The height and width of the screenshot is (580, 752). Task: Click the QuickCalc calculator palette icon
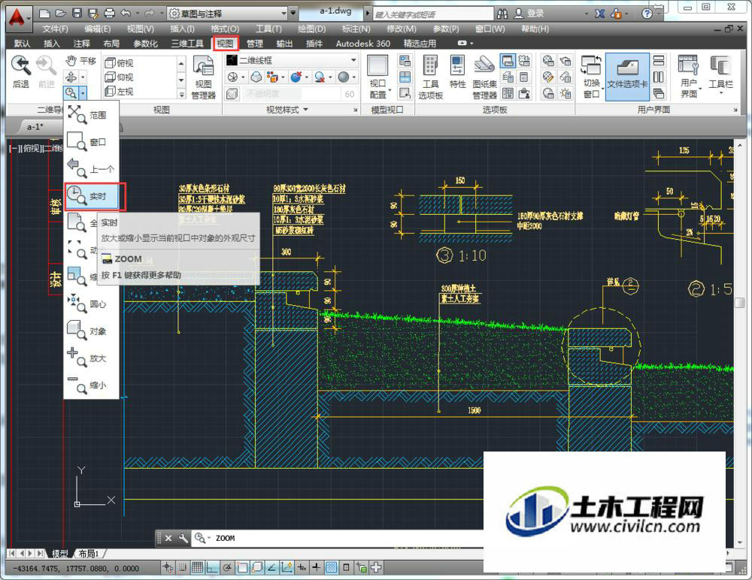click(524, 77)
